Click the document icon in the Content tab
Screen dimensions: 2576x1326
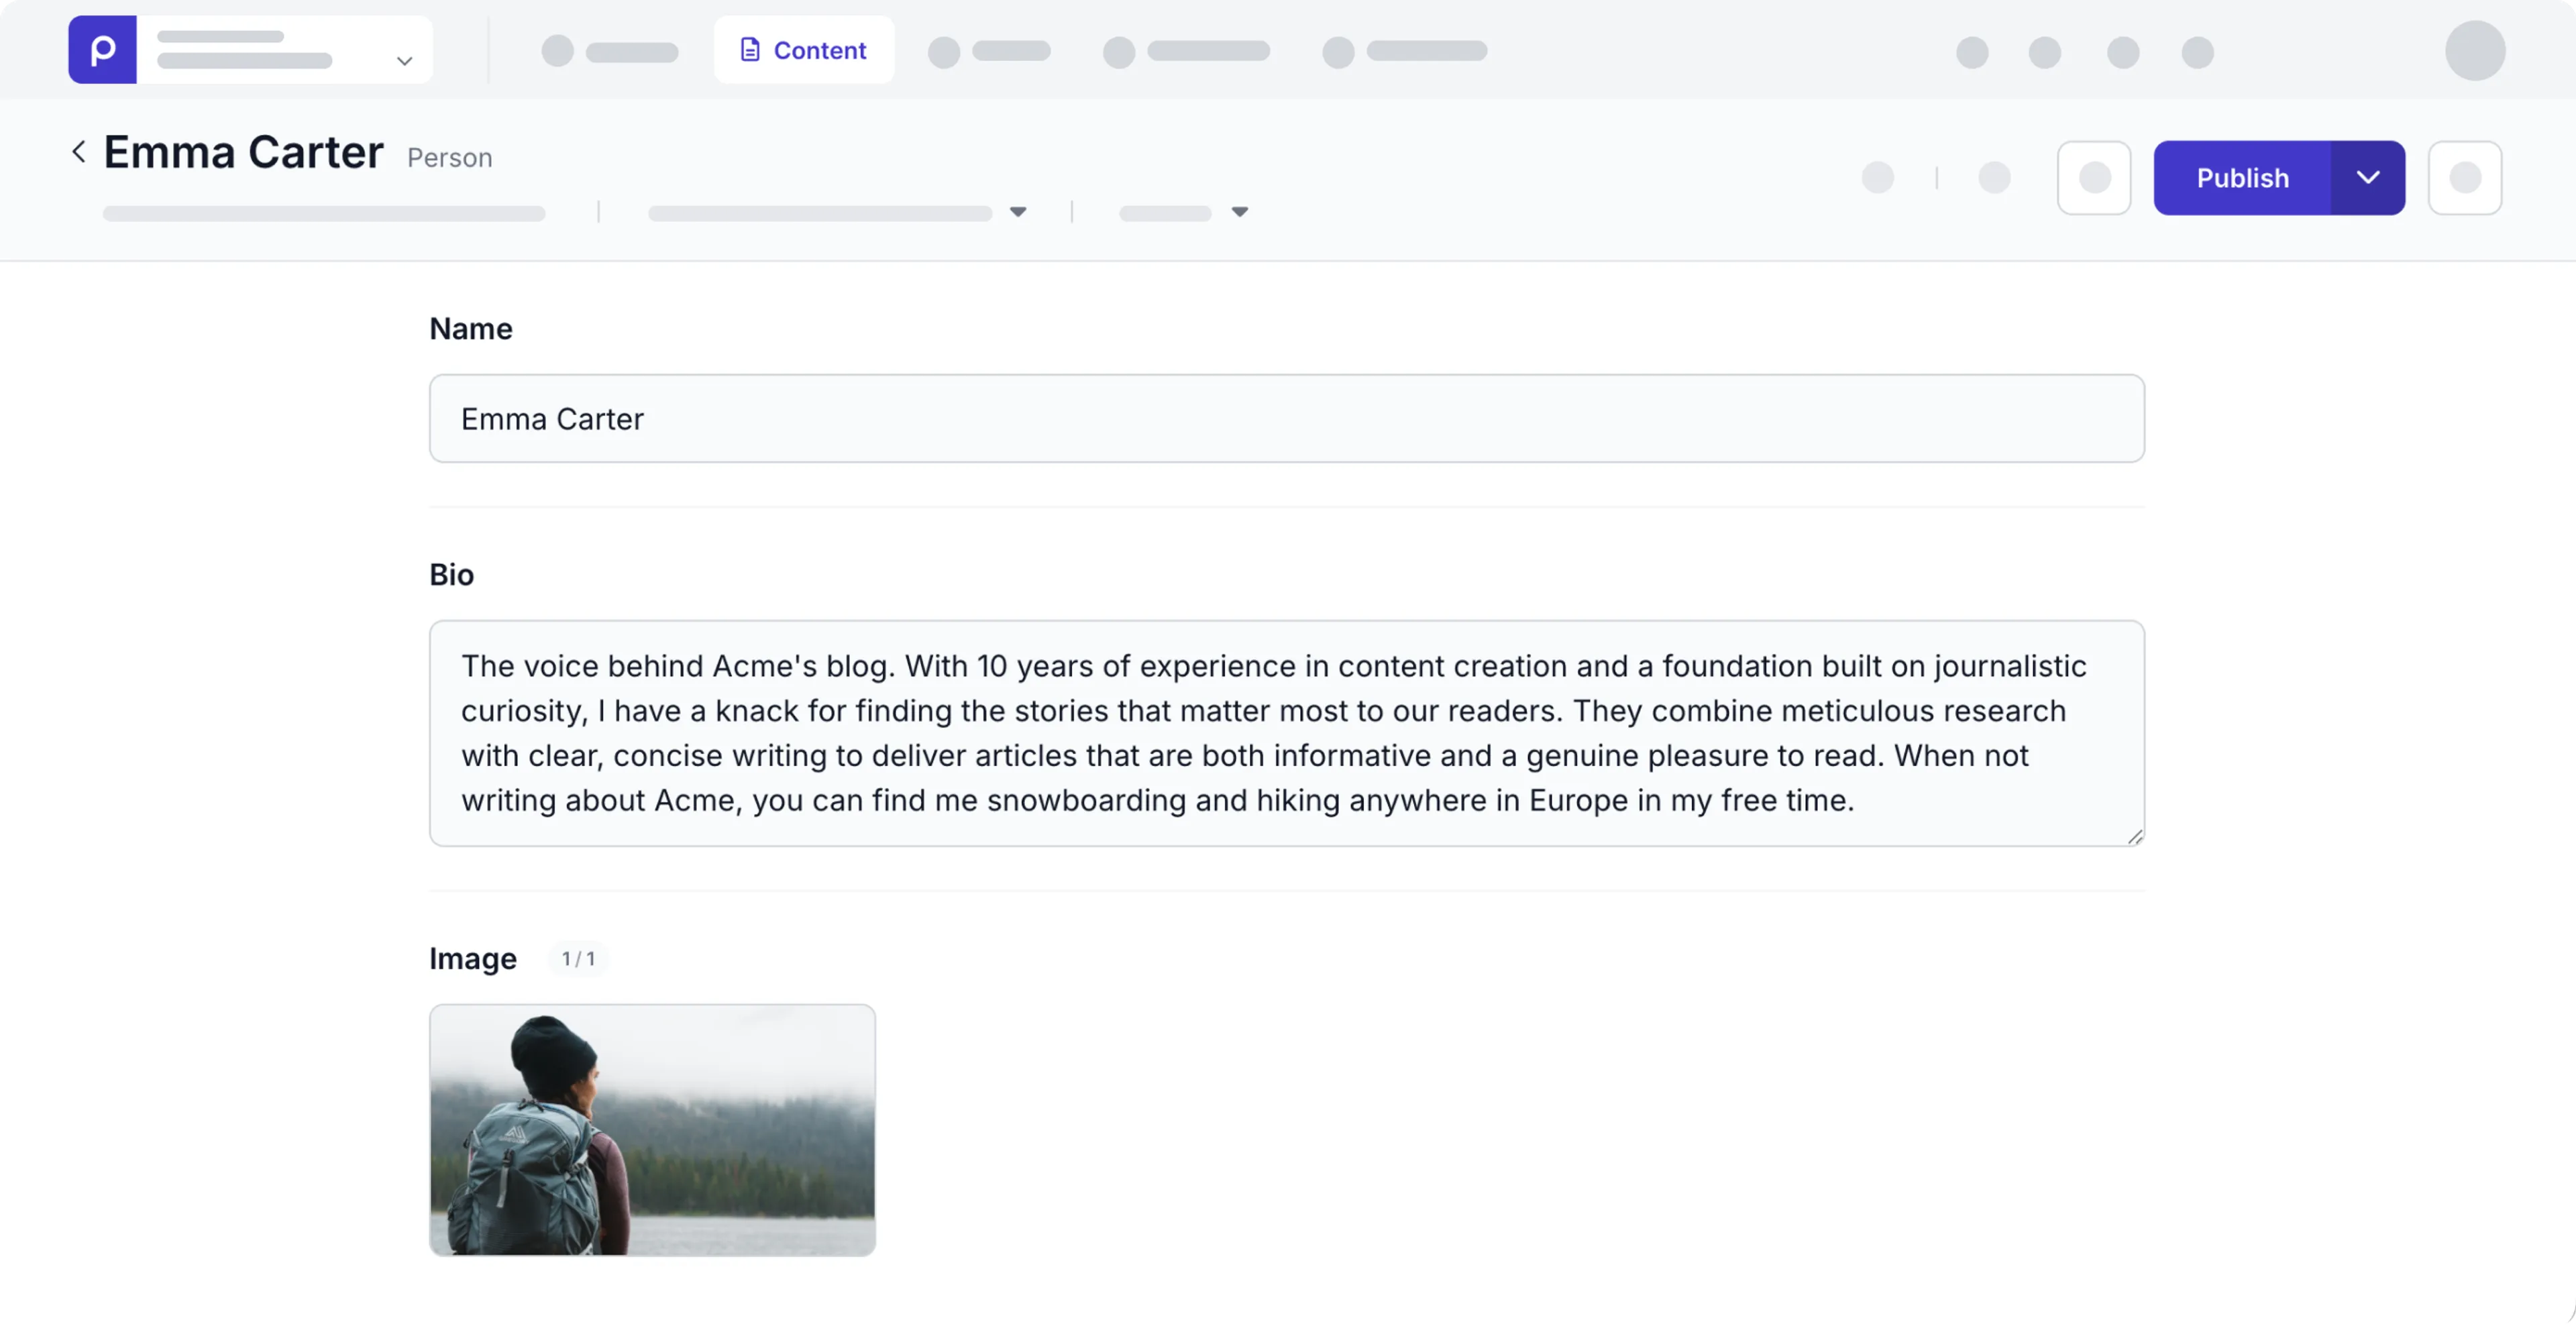pyautogui.click(x=749, y=50)
